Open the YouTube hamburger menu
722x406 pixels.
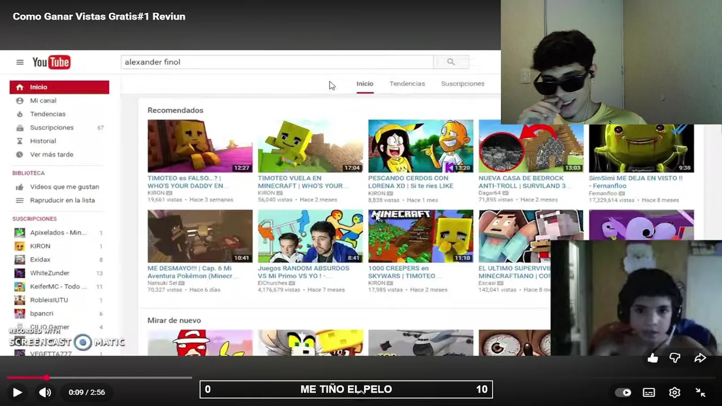[x=20, y=62]
